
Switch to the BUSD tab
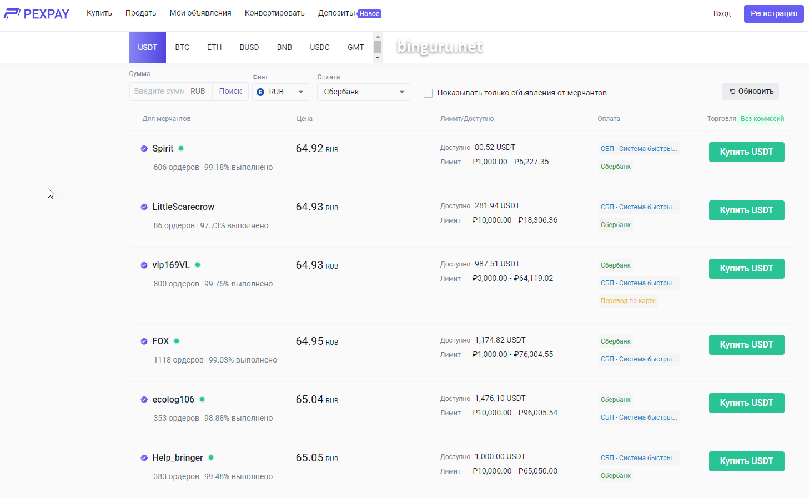tap(249, 47)
